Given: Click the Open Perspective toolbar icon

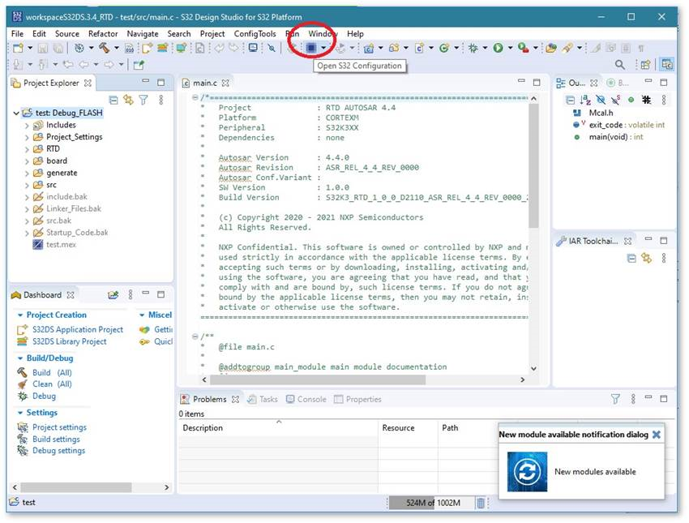Looking at the screenshot, I should 645,65.
